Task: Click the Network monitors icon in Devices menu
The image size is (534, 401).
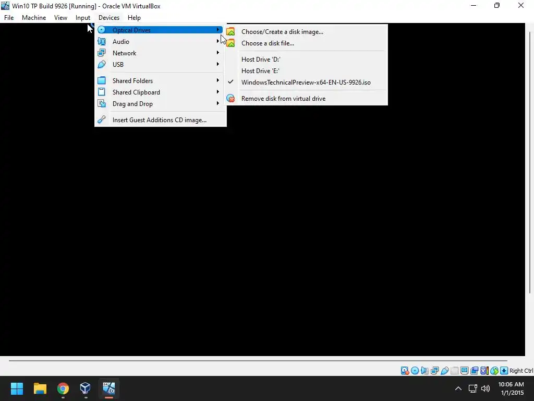Action: pos(102,53)
